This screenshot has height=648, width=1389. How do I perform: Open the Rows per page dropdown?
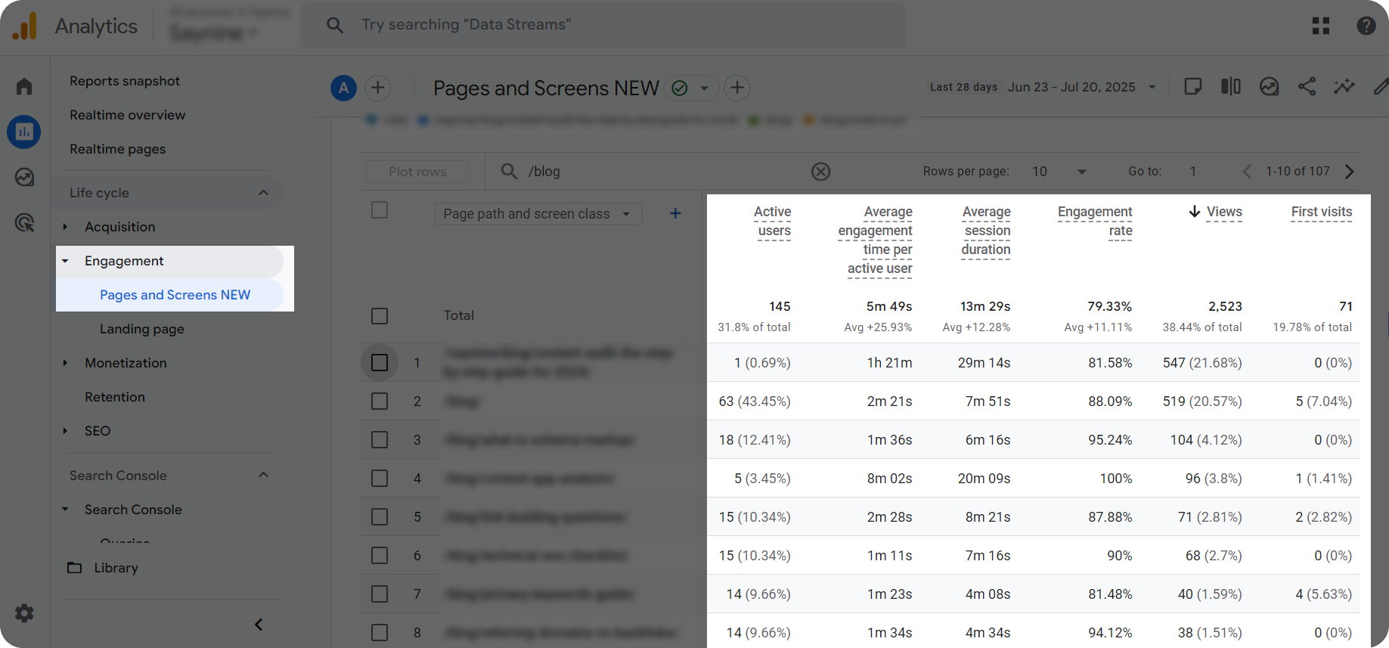(1059, 172)
